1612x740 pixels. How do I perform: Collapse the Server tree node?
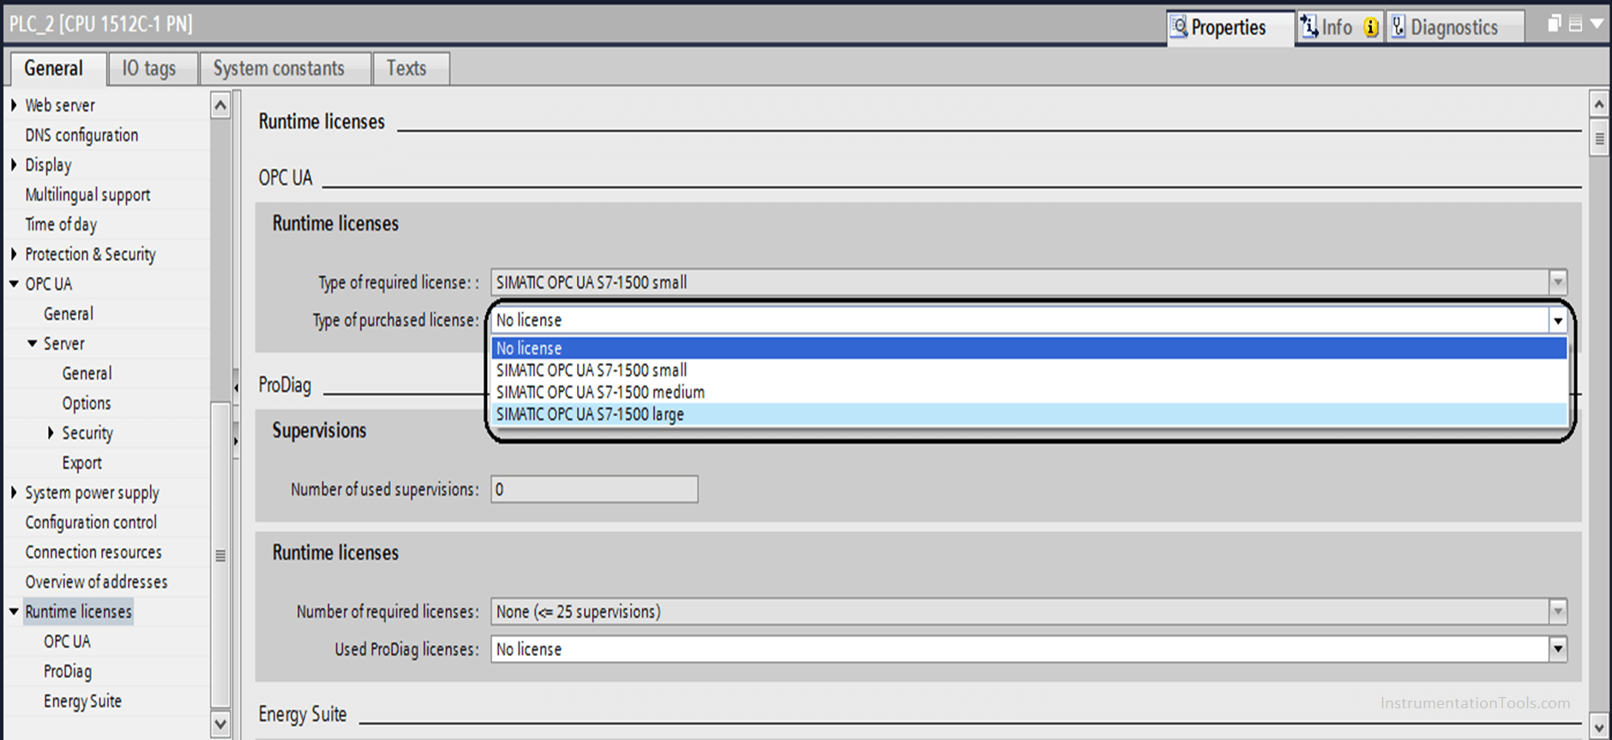pyautogui.click(x=33, y=343)
